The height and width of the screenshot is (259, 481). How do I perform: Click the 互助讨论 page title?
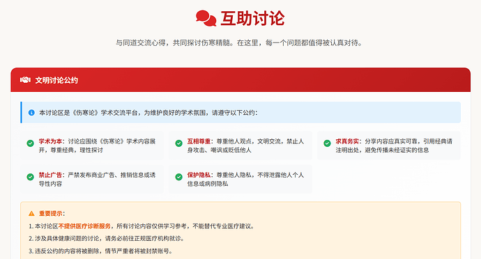pyautogui.click(x=252, y=18)
